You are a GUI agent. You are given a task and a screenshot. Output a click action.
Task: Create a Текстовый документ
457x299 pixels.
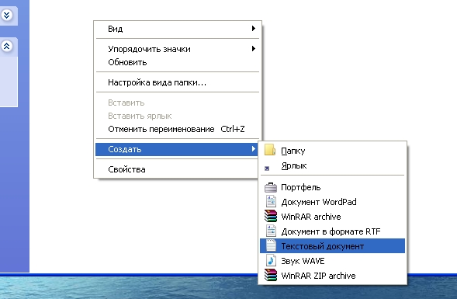pyautogui.click(x=332, y=246)
